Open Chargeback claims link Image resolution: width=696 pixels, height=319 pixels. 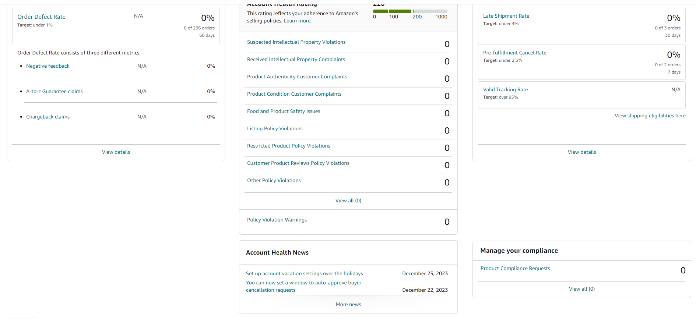(48, 117)
